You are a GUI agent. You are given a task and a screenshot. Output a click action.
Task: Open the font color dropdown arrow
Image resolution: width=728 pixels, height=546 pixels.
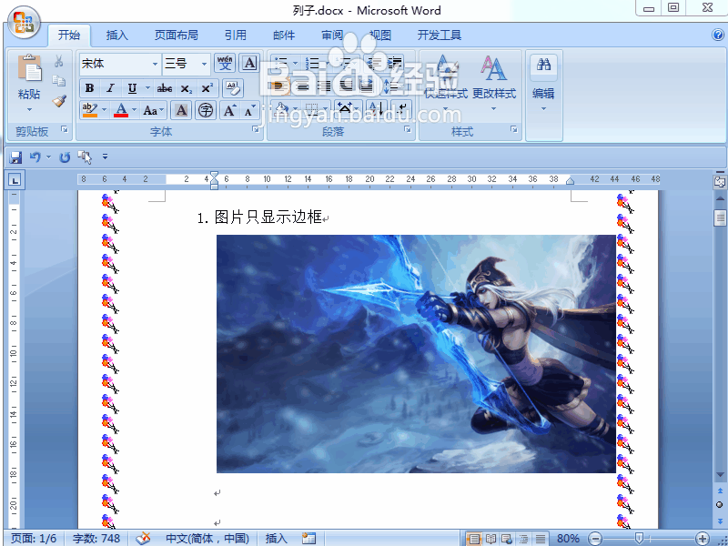tap(133, 109)
